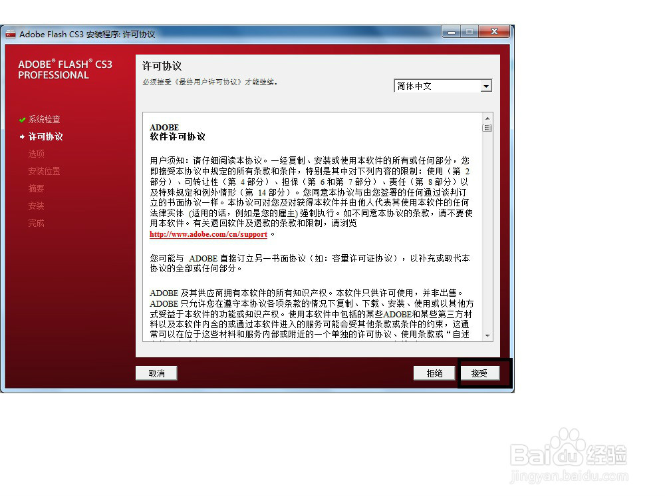Click the license text scroll up arrow

pos(487,118)
